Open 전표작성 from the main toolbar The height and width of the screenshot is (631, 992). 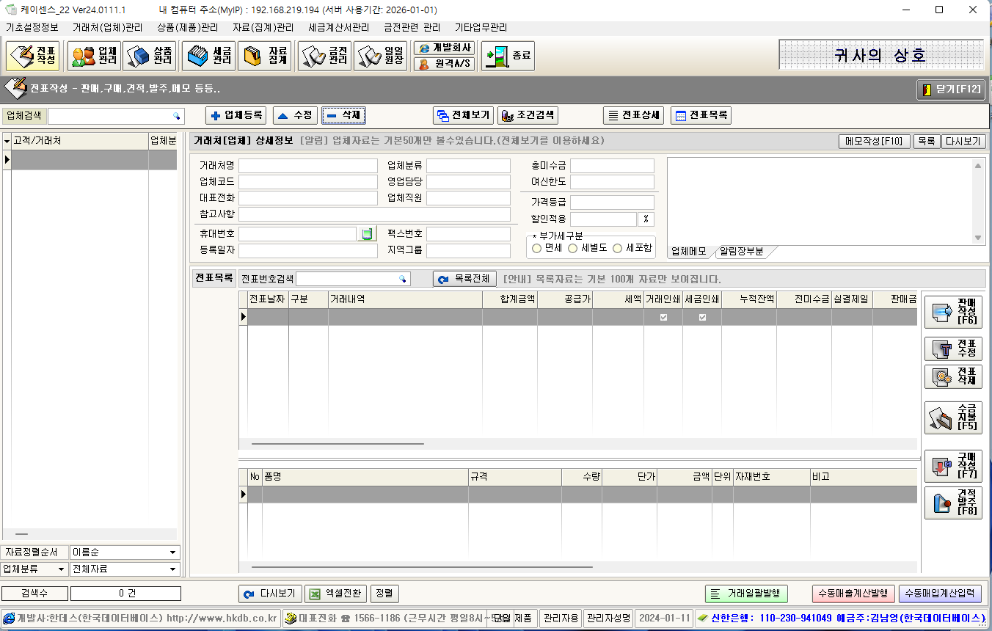[x=33, y=56]
